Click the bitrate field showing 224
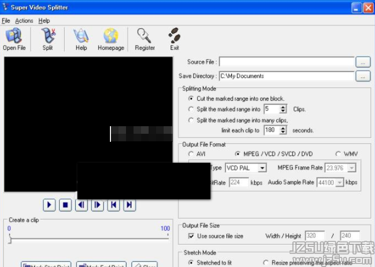This screenshot has width=375, height=267. [x=238, y=183]
